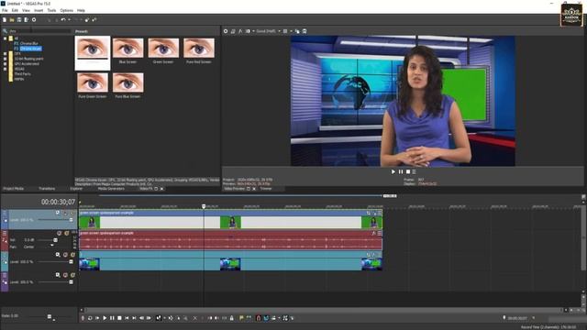Expand the OFX folder in FX tree
Image resolution: width=587 pixels, height=330 pixels.
[5, 54]
